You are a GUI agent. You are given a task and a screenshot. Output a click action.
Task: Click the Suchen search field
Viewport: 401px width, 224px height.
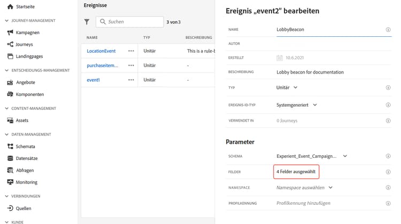[130, 22]
